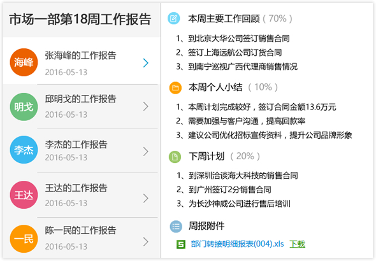Click the orange folder icon beside 本周个人小结
Viewport: 376px width, 261px height.
coord(175,88)
